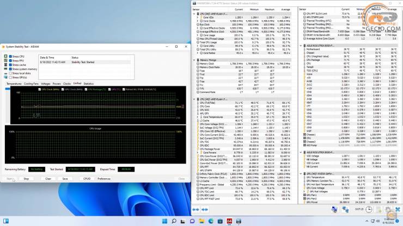Uncheck Stress FPU
The image size is (403, 226).
point(10,60)
